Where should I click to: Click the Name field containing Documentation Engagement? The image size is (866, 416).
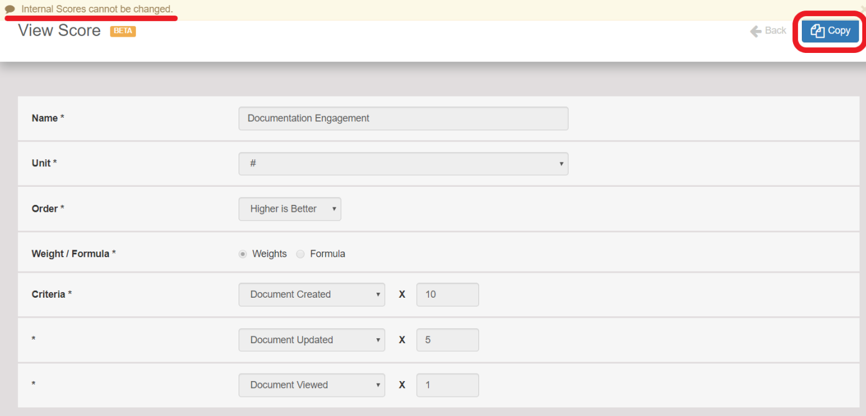tap(404, 118)
